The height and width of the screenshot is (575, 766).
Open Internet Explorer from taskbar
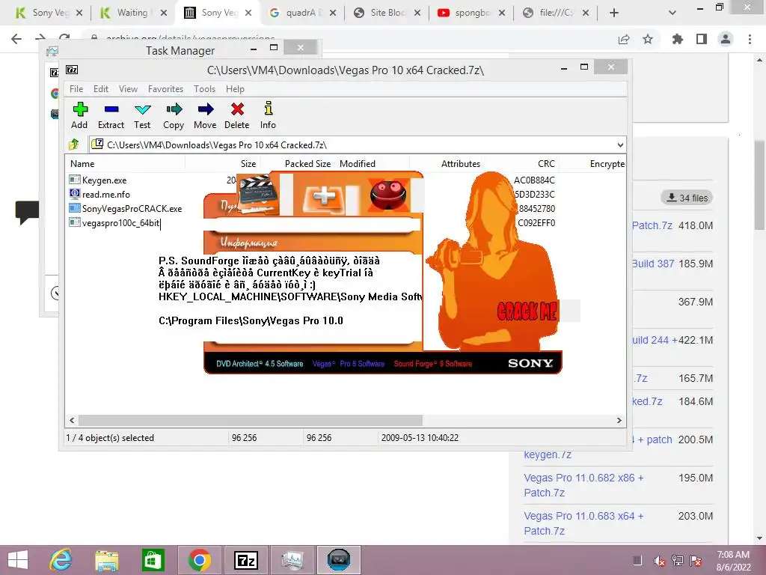click(x=61, y=560)
